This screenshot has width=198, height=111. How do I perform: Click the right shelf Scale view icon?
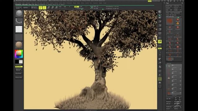(160, 63)
